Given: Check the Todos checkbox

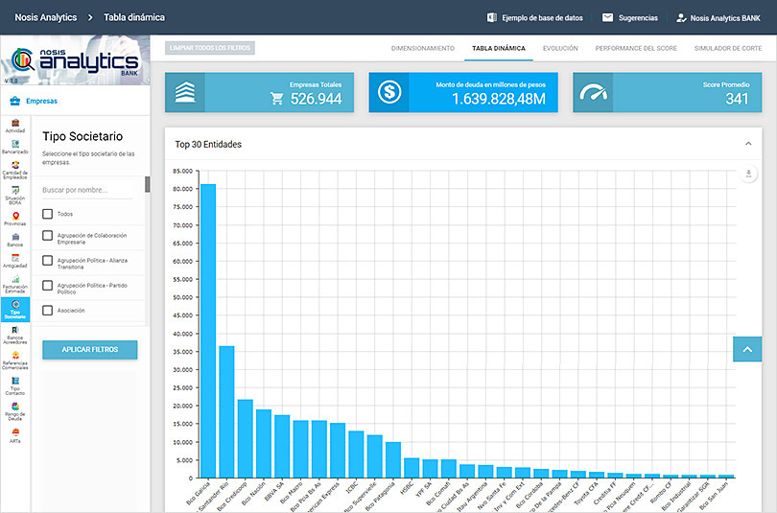Looking at the screenshot, I should (48, 214).
